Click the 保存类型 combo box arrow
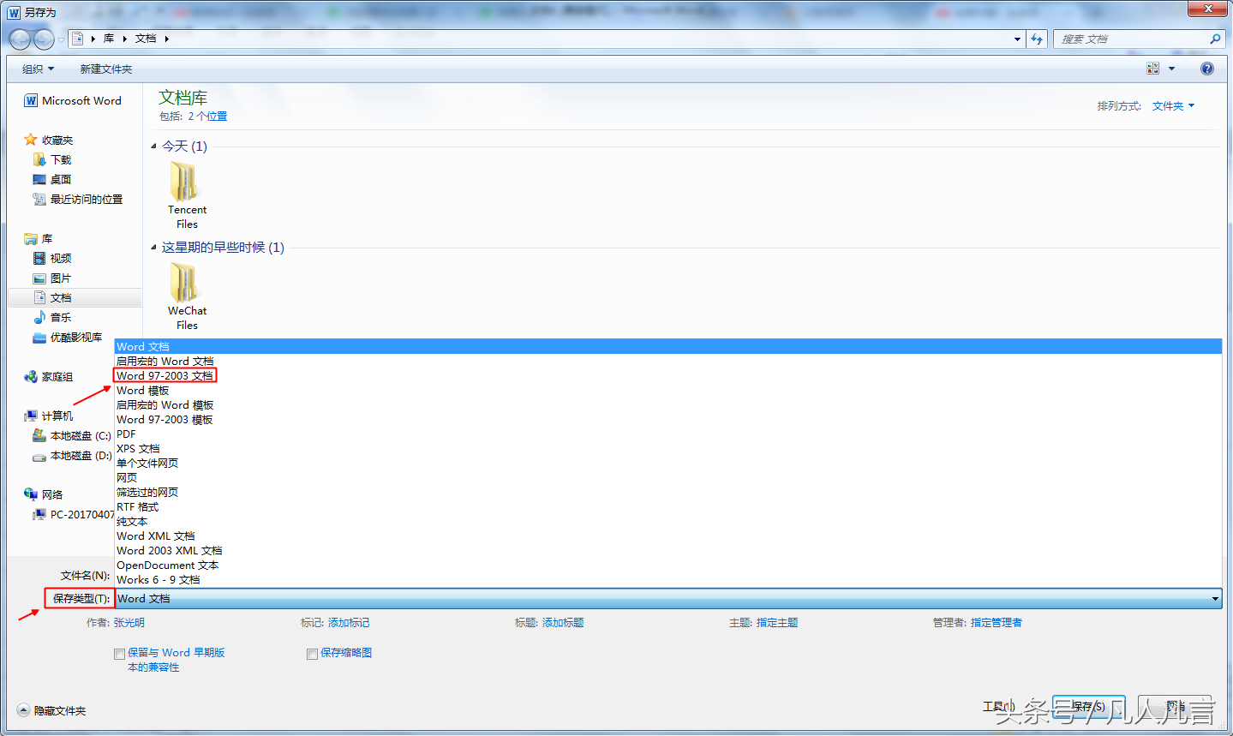Image resolution: width=1233 pixels, height=736 pixels. click(1215, 599)
